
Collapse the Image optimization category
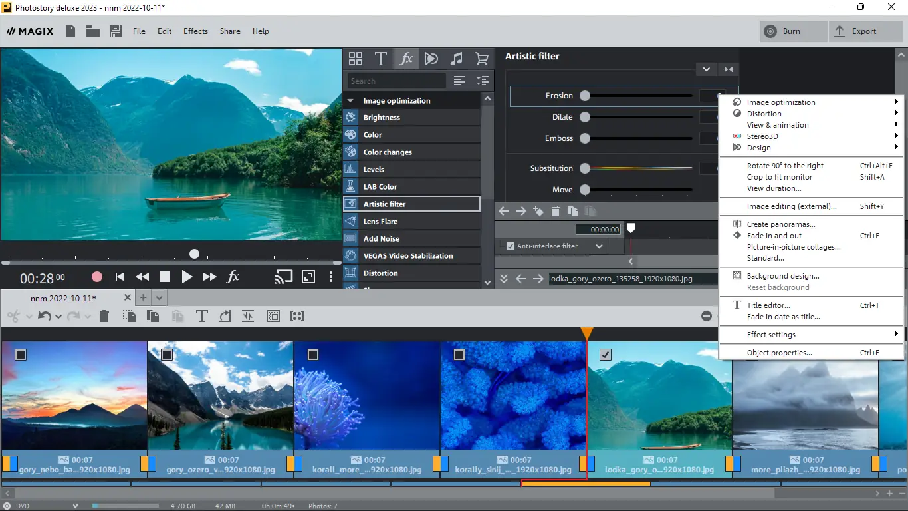click(x=350, y=101)
